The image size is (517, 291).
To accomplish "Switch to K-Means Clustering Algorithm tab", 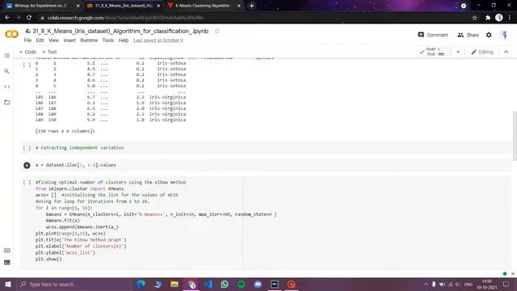I will tap(204, 6).
